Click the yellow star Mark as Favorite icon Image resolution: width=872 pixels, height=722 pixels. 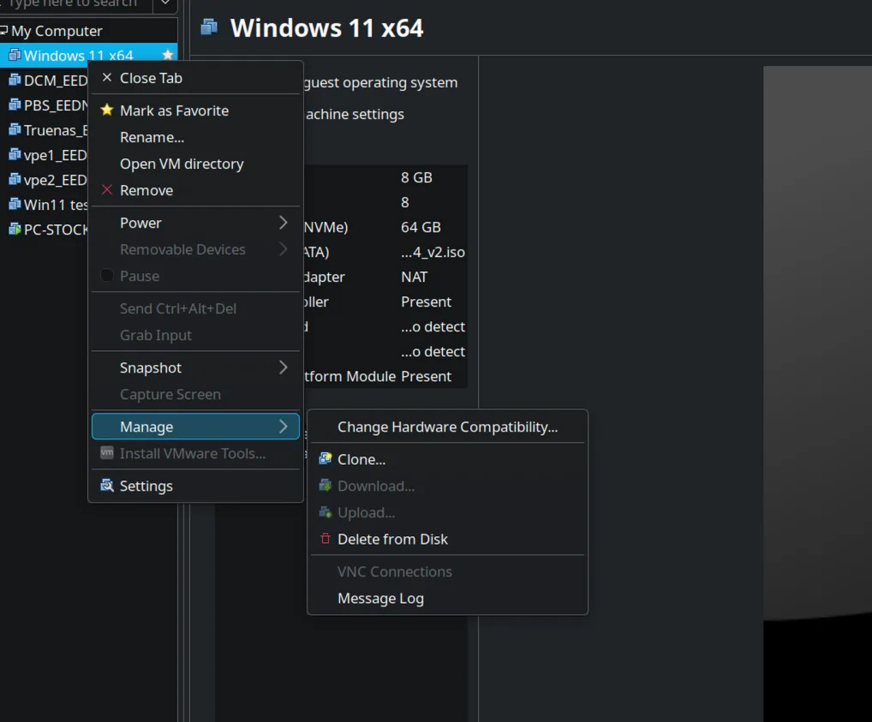point(107,110)
